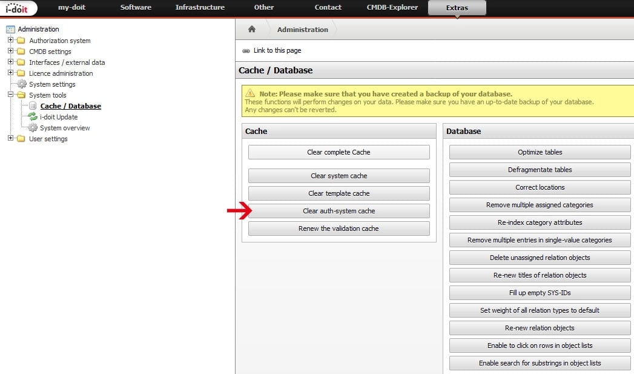The height and width of the screenshot is (374, 634).
Task: Click Fill up empty SYS-IDs button
Action: (x=540, y=293)
